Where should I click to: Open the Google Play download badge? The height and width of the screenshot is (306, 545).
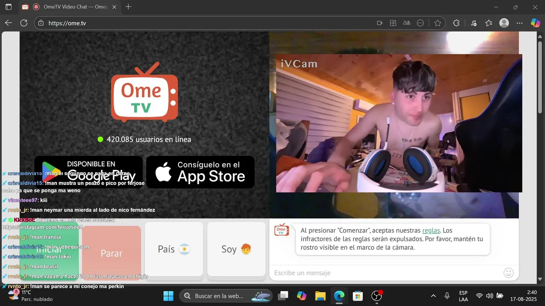click(89, 172)
